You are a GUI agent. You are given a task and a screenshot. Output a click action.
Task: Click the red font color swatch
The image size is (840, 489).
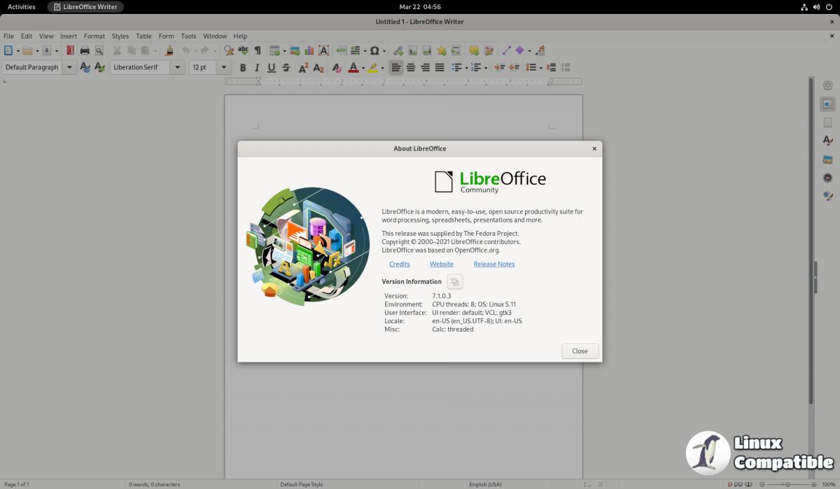pos(353,68)
